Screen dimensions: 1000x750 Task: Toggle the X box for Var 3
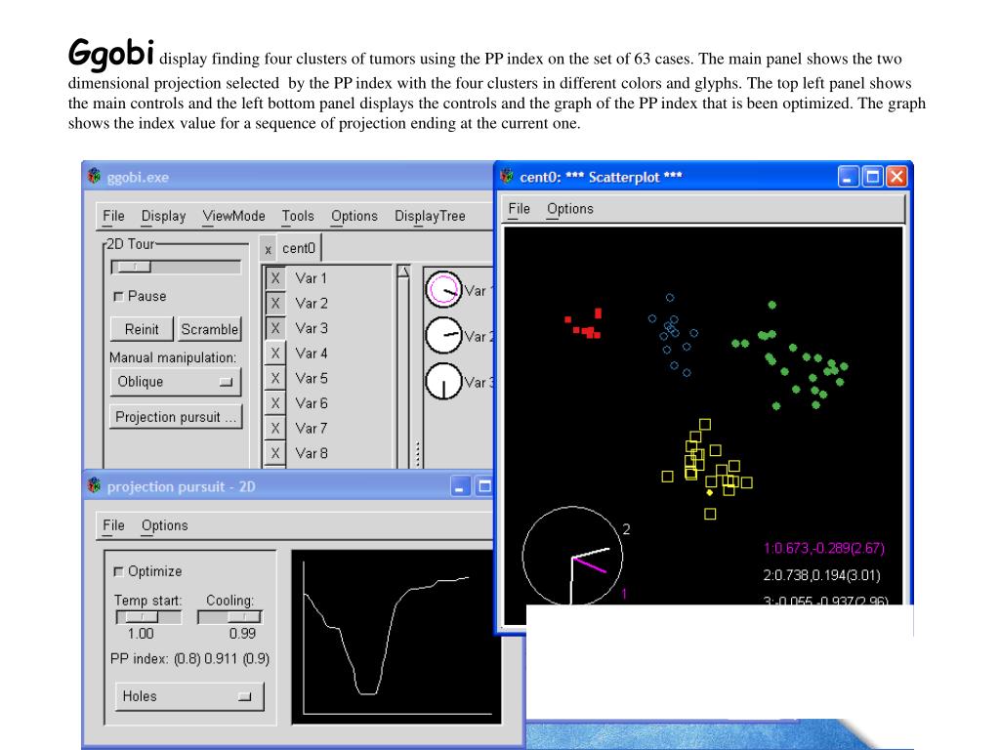coord(274,328)
